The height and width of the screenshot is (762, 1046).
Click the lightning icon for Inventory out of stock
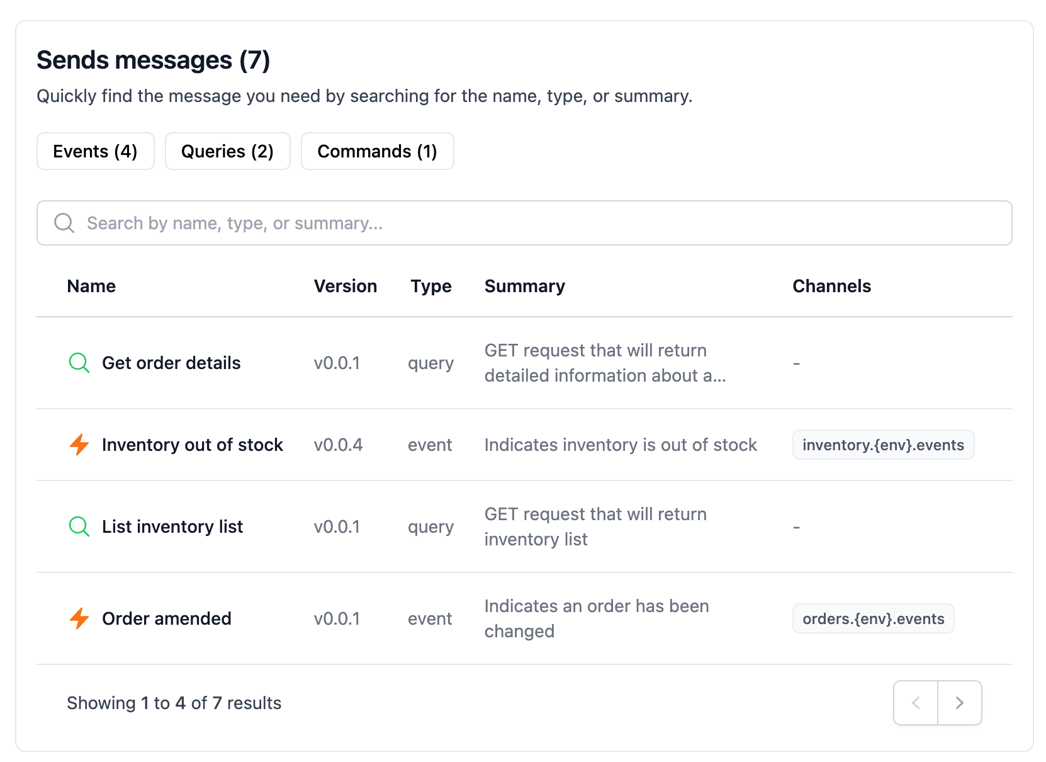point(78,445)
